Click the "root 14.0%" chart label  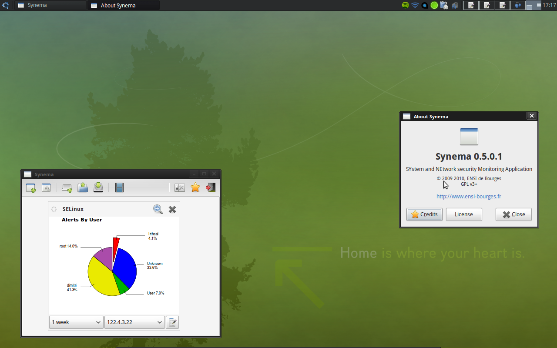pyautogui.click(x=69, y=246)
